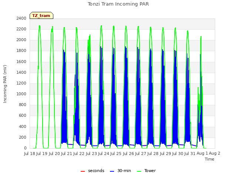Click the red seconds legend swatch
This screenshot has width=237, height=178.
click(x=83, y=171)
